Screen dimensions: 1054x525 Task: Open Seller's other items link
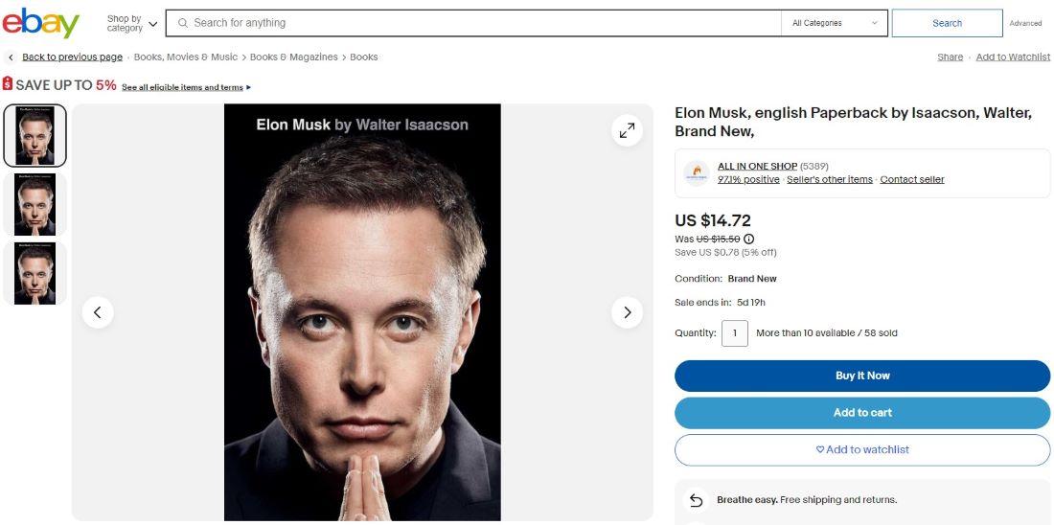830,179
